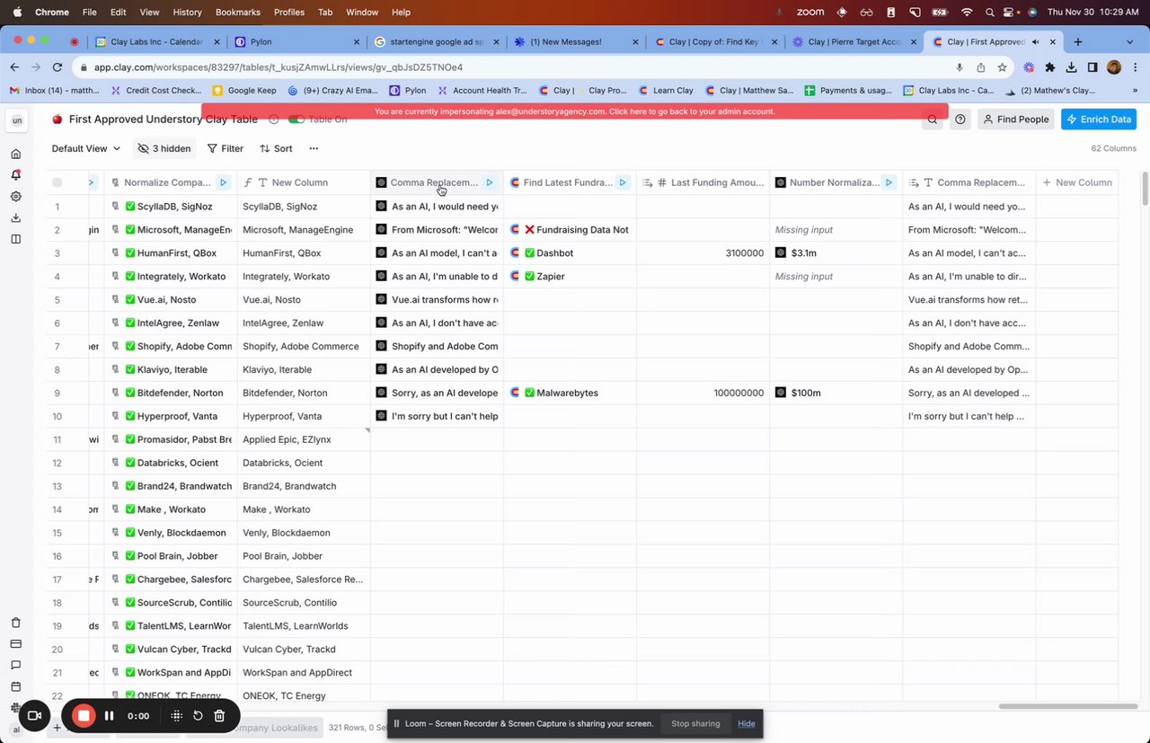This screenshot has height=743, width=1150.
Task: Click Stop sharing in the Loom bar
Action: pyautogui.click(x=695, y=723)
